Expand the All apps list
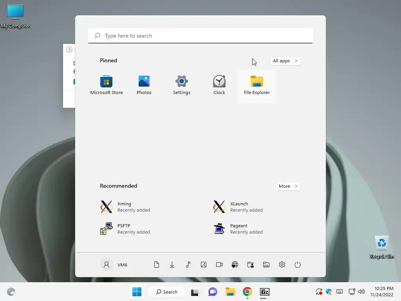Screen dimensions: 401x301 click(285, 61)
